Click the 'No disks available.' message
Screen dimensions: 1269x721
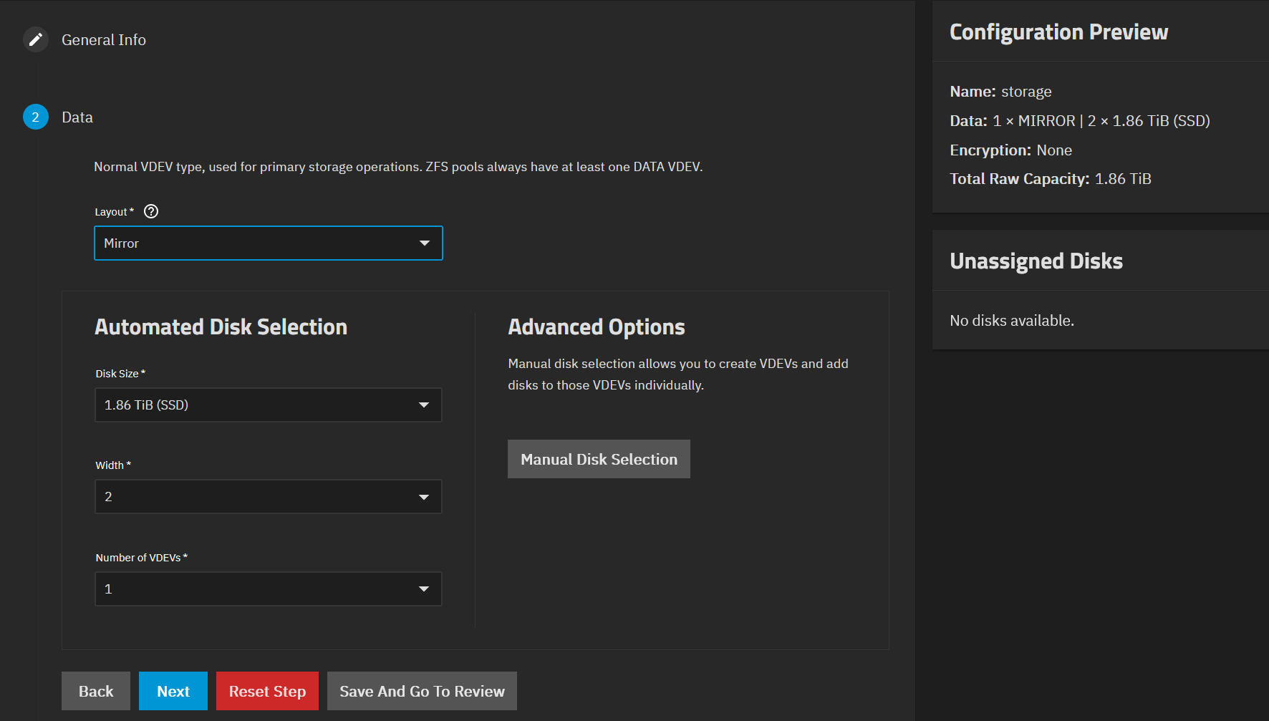(1011, 321)
